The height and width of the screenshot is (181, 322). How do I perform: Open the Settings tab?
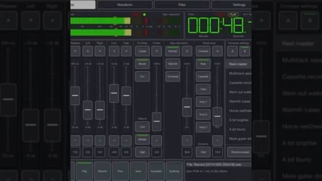(x=231, y=5)
